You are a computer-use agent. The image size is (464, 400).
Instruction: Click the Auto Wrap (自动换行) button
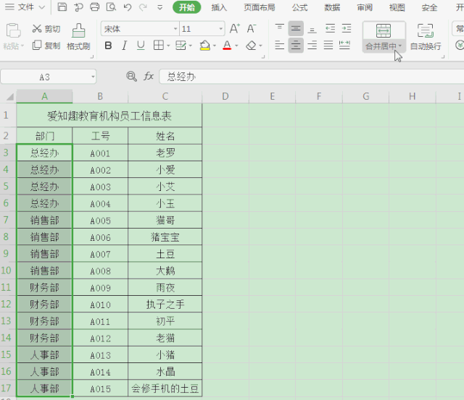pos(426,37)
